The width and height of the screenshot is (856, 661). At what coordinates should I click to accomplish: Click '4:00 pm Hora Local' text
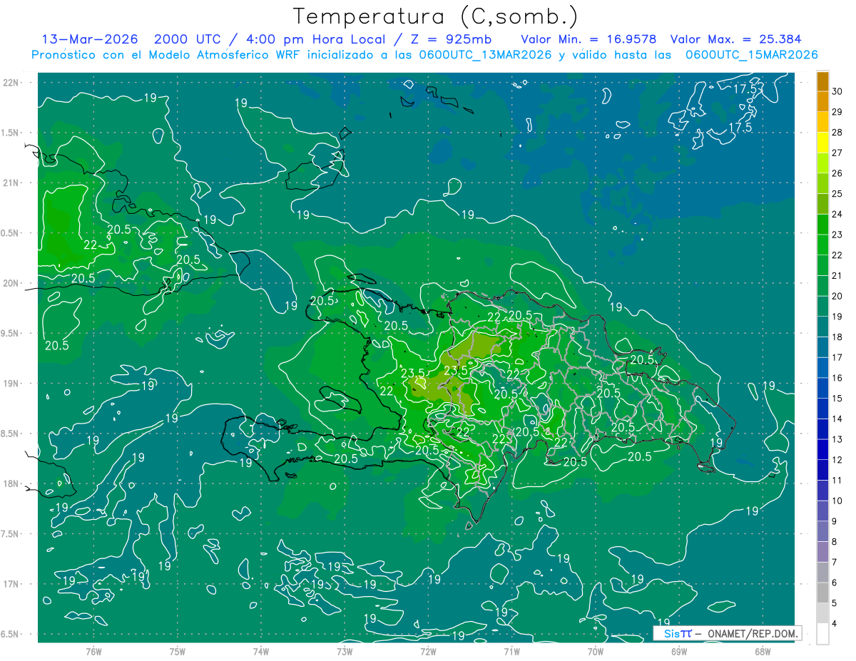pyautogui.click(x=316, y=39)
